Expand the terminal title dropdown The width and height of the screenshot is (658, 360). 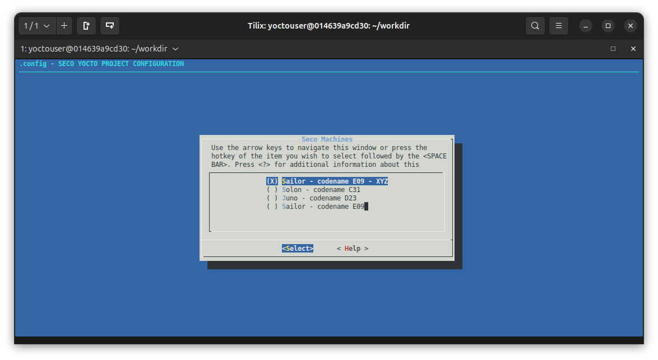[x=175, y=49]
